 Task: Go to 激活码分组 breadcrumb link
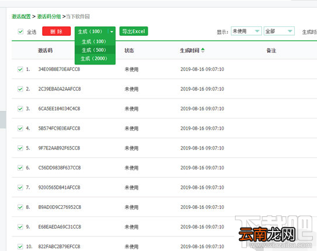pyautogui.click(x=49, y=16)
